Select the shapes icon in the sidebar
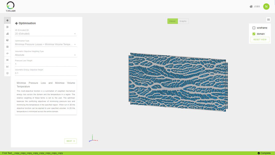 click(7, 34)
